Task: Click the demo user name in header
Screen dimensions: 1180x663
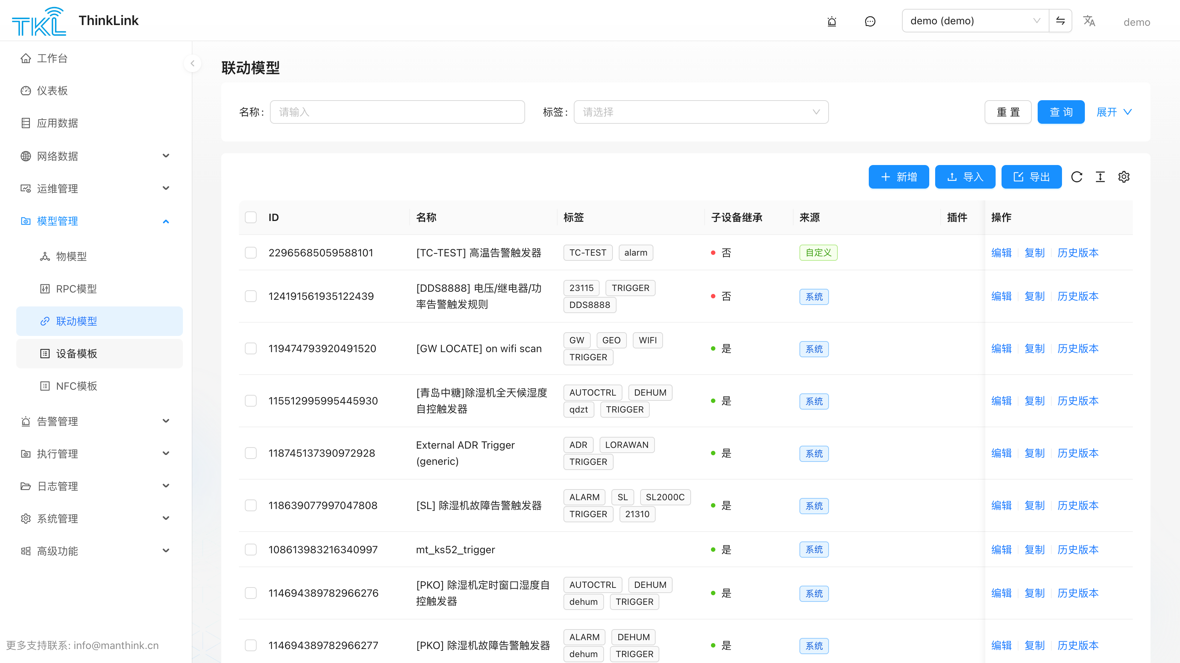Action: 1136,22
